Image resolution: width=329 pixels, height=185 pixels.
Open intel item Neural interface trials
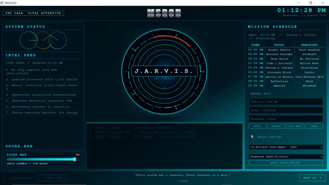coord(43,87)
